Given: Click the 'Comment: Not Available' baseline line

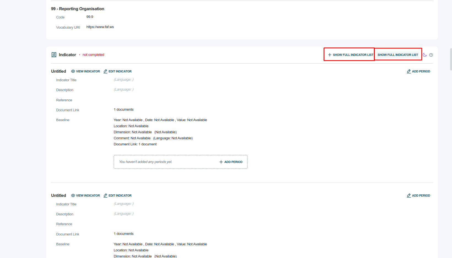Looking at the screenshot, I should click(x=153, y=138).
